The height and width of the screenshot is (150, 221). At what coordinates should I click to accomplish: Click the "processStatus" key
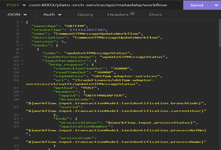[79, 123]
